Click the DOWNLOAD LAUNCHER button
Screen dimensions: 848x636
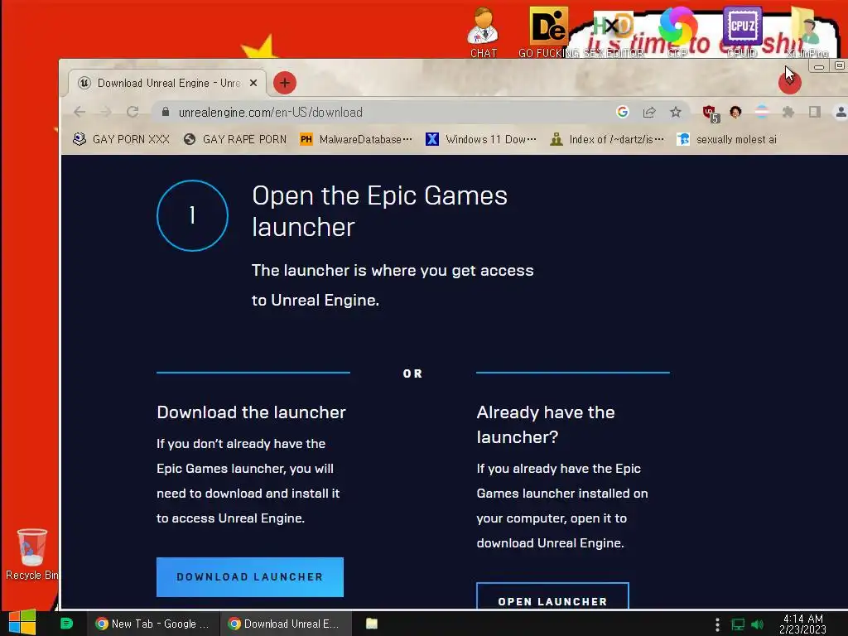[x=250, y=577]
